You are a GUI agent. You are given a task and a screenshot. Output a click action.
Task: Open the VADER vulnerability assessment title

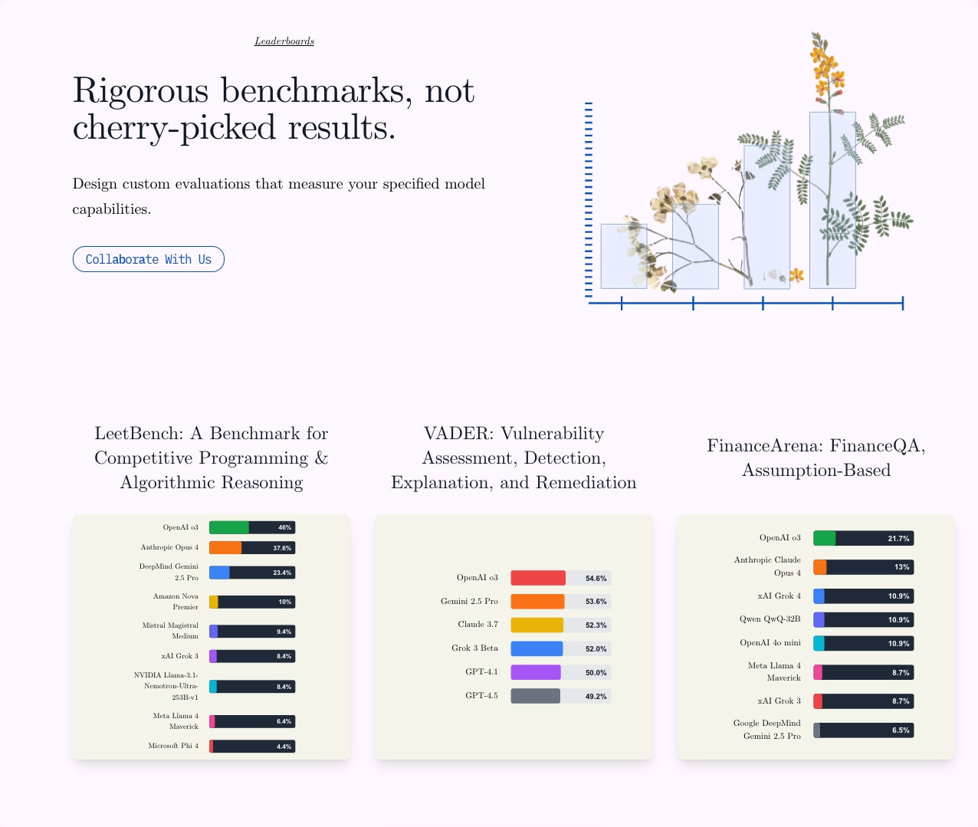pos(514,458)
